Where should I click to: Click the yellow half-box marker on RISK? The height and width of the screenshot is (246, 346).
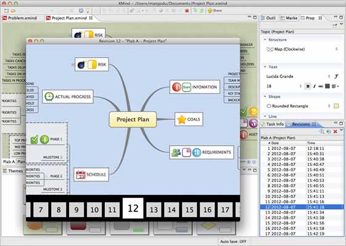pyautogui.click(x=92, y=65)
